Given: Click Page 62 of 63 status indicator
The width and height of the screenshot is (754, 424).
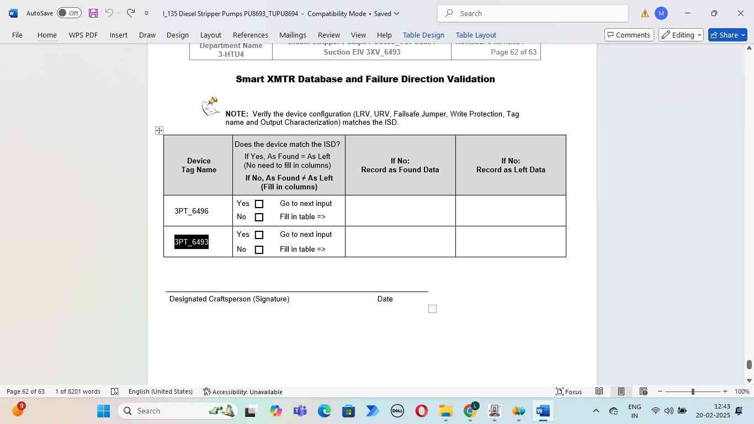Looking at the screenshot, I should (x=25, y=391).
